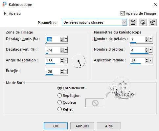Open the slider dropdown for Échelle
Screen dimensions: 159x131
(66, 72)
